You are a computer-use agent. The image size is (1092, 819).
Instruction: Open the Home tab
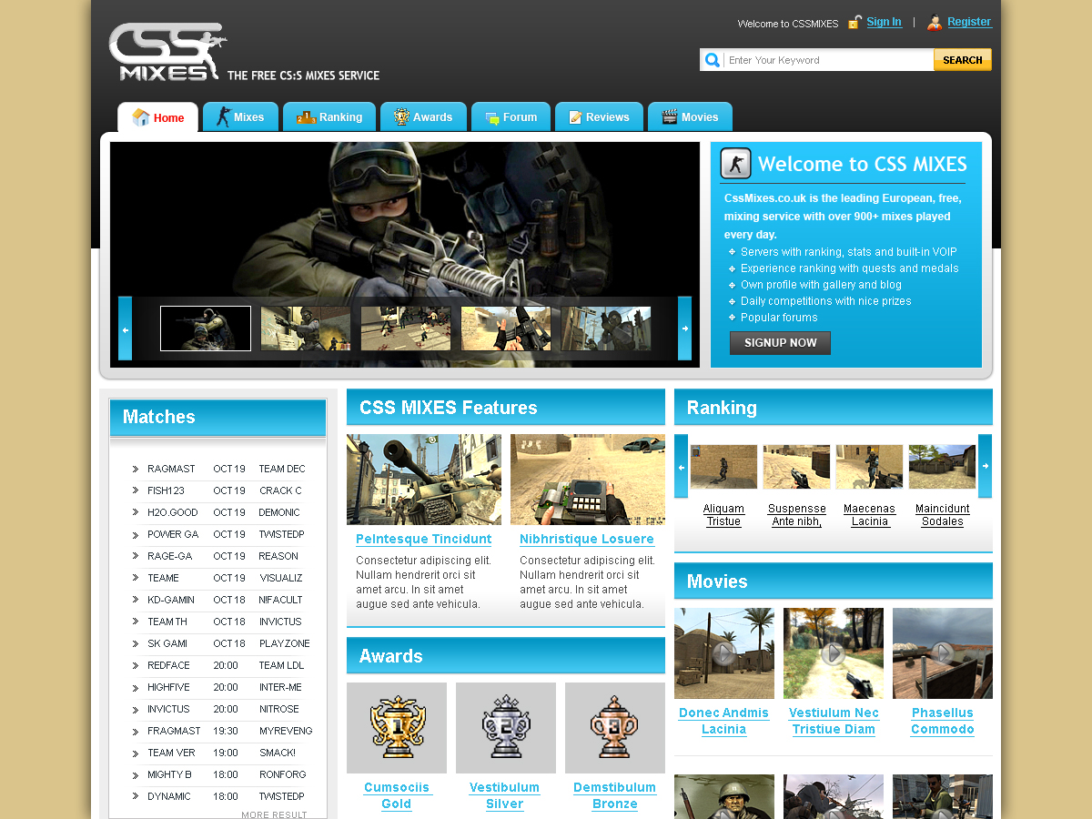tap(158, 117)
